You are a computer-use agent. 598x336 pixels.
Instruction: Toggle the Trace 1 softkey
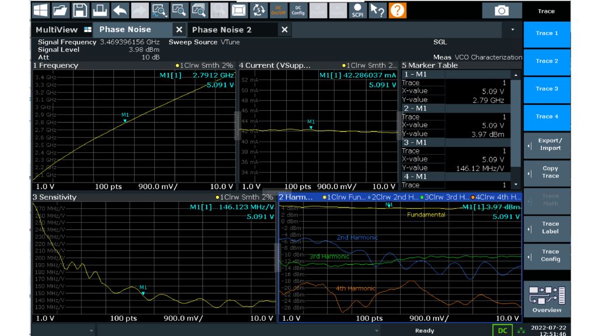pyautogui.click(x=547, y=33)
